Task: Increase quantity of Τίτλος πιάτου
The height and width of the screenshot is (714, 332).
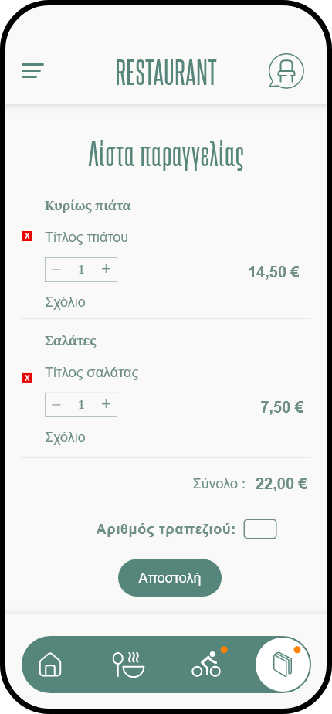Action: pyautogui.click(x=106, y=270)
